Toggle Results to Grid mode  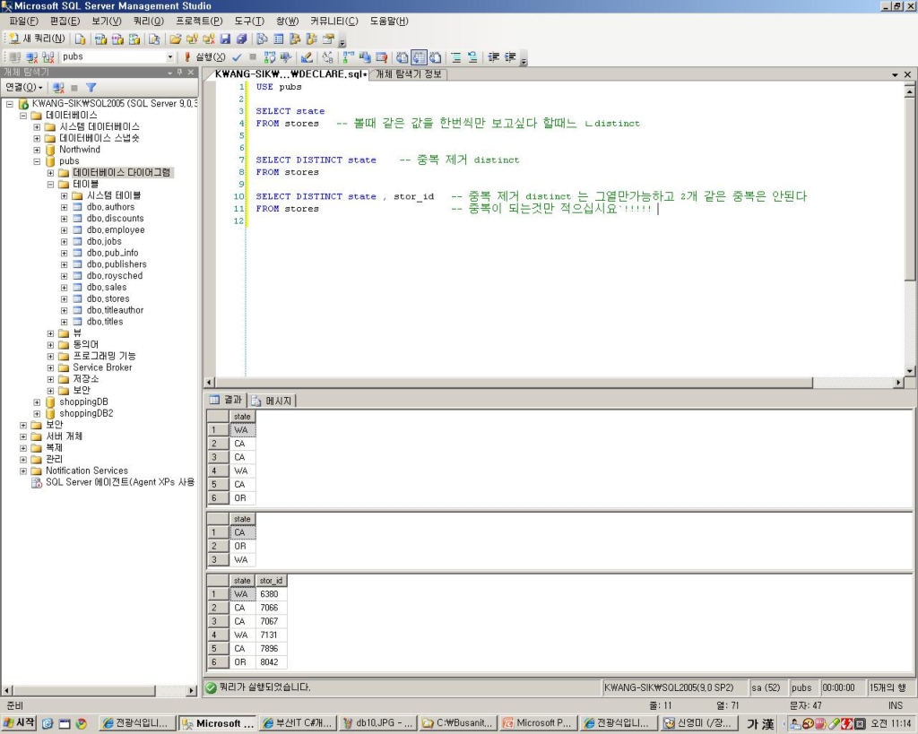pos(419,56)
